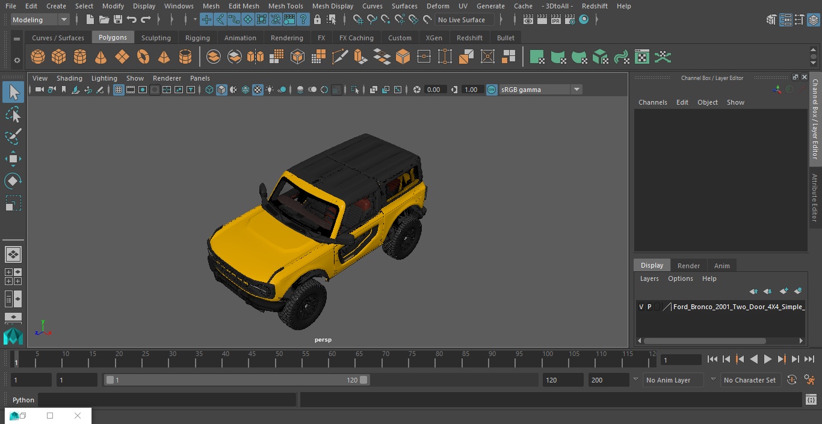The height and width of the screenshot is (424, 822).
Task: Open the Render Settings clapperboard icon
Action: [569, 20]
